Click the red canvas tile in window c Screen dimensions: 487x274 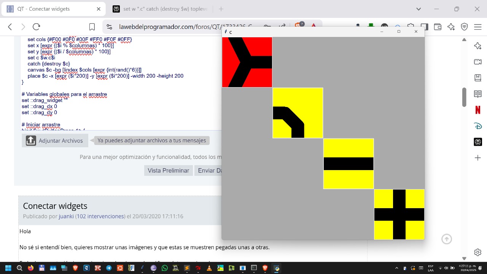click(x=247, y=62)
